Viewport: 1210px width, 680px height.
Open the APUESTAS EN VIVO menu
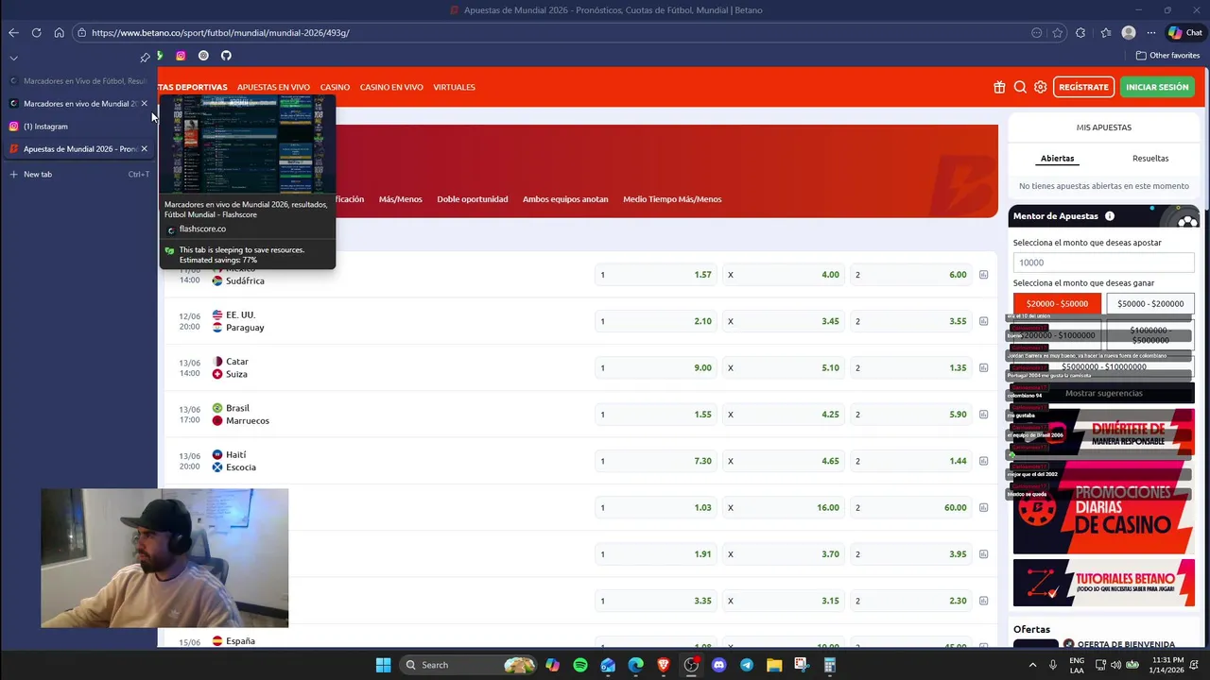[273, 87]
